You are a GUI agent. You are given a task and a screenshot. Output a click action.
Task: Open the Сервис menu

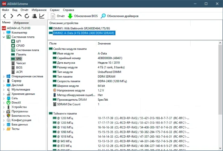tap(55, 10)
